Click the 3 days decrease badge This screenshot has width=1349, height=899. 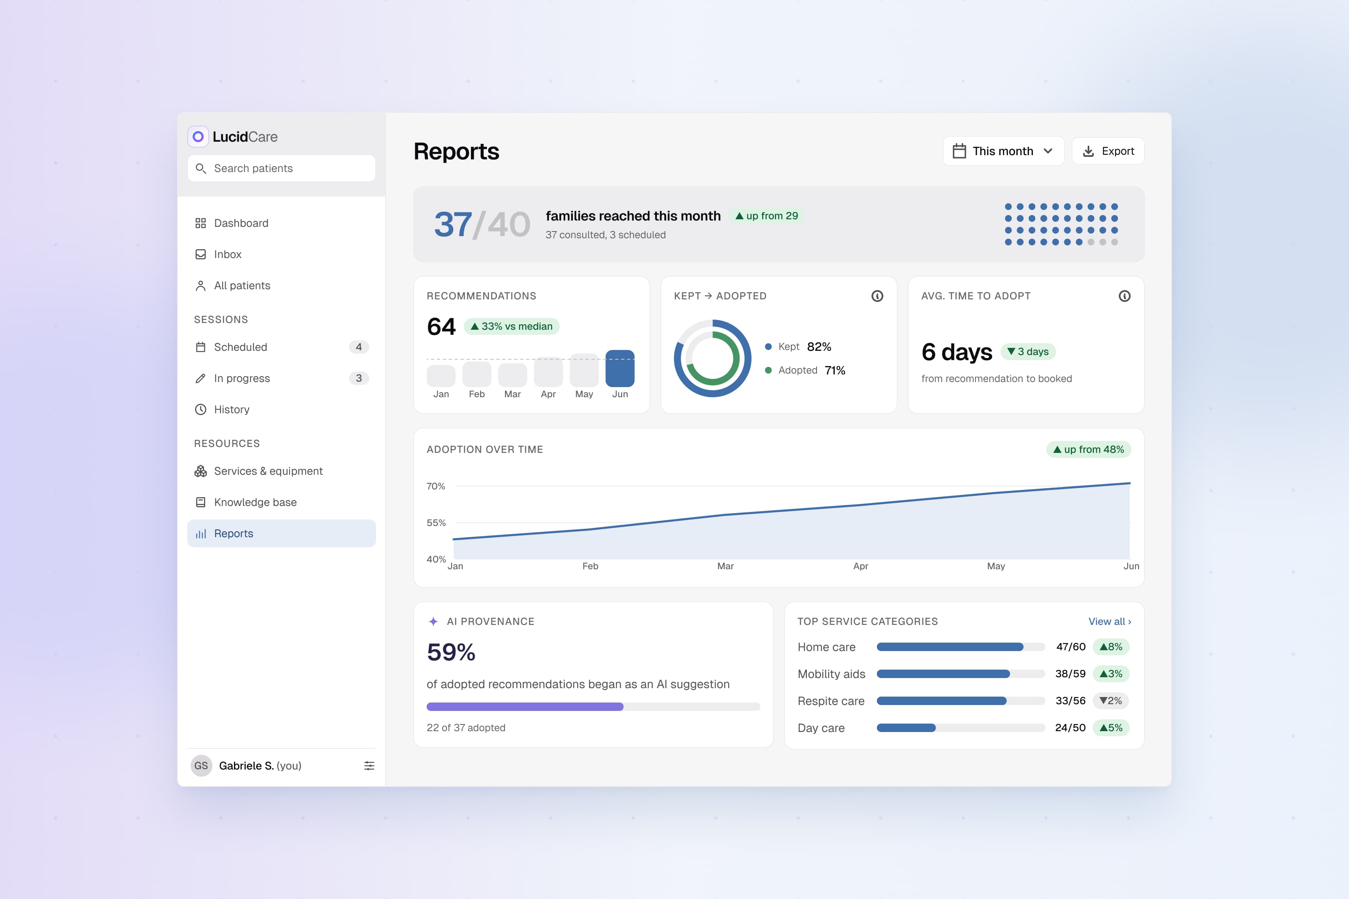tap(1028, 351)
